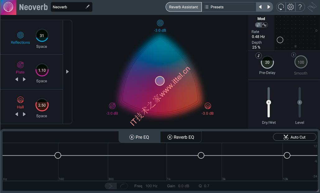Image resolution: width=320 pixels, height=193 pixels.
Task: Switch to the Reverb EQ tab
Action: tap(181, 137)
